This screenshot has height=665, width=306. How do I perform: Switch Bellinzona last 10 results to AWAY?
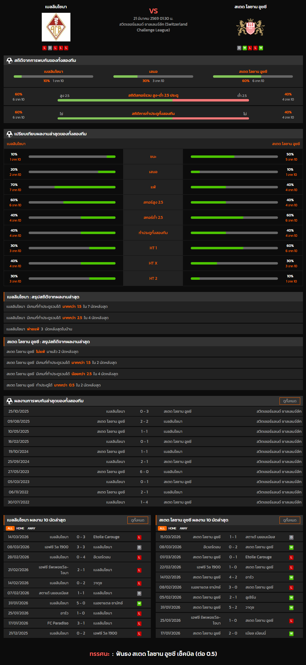tap(31, 528)
